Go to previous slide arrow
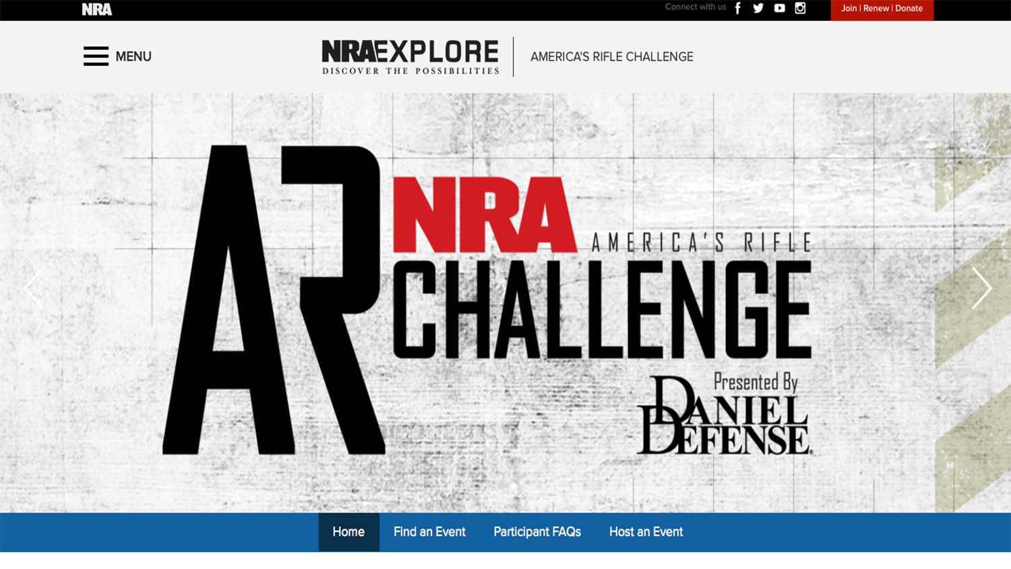Viewport: 1011px width, 569px height. click(x=34, y=288)
